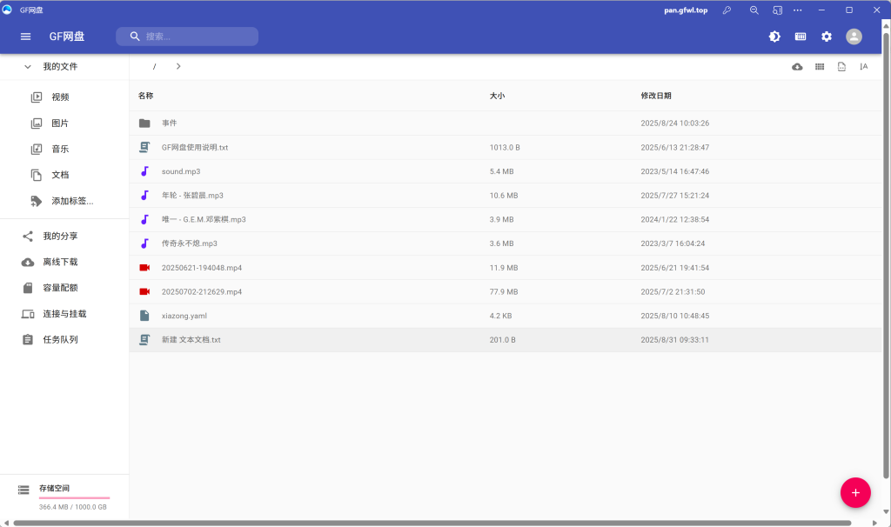Click the 存储空间 usage progress bar
The height and width of the screenshot is (527, 891).
pyautogui.click(x=74, y=498)
